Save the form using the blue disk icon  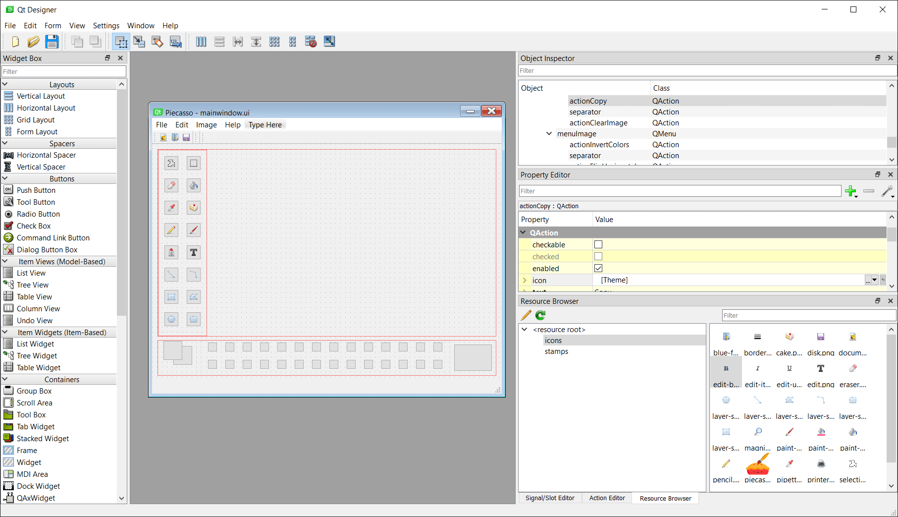coord(52,42)
